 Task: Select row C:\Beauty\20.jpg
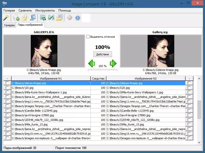pyautogui.click(x=51, y=88)
